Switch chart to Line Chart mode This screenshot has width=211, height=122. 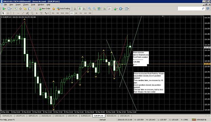point(84,9)
